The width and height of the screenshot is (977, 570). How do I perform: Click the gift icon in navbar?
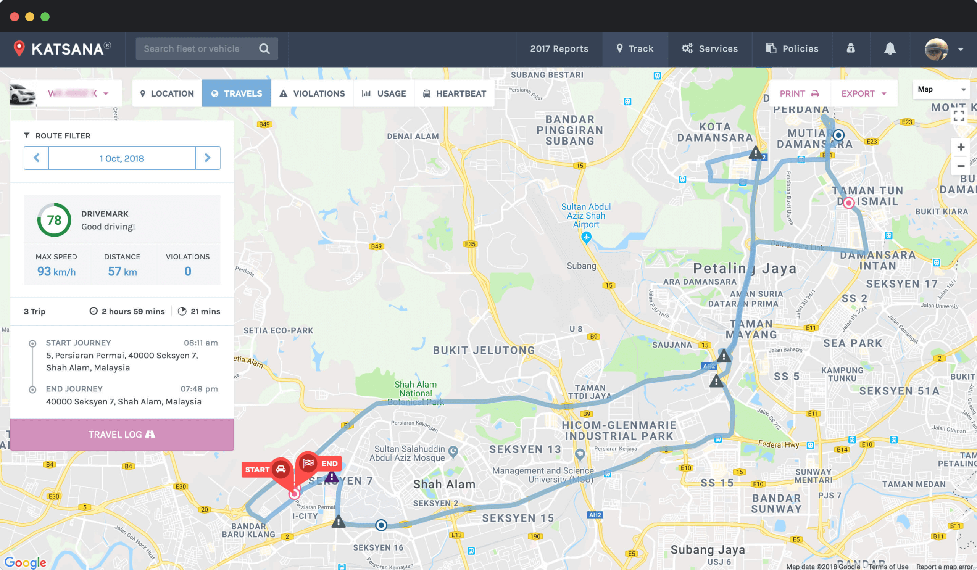coord(851,48)
